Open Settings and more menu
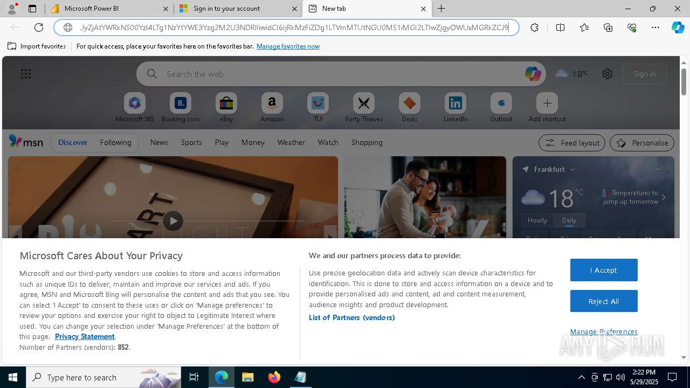The image size is (690, 388). point(655,27)
